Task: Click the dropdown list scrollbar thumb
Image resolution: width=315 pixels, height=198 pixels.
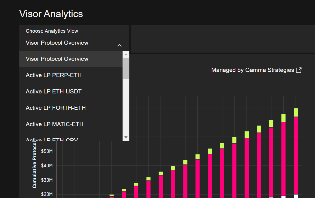Action: tap(126, 68)
